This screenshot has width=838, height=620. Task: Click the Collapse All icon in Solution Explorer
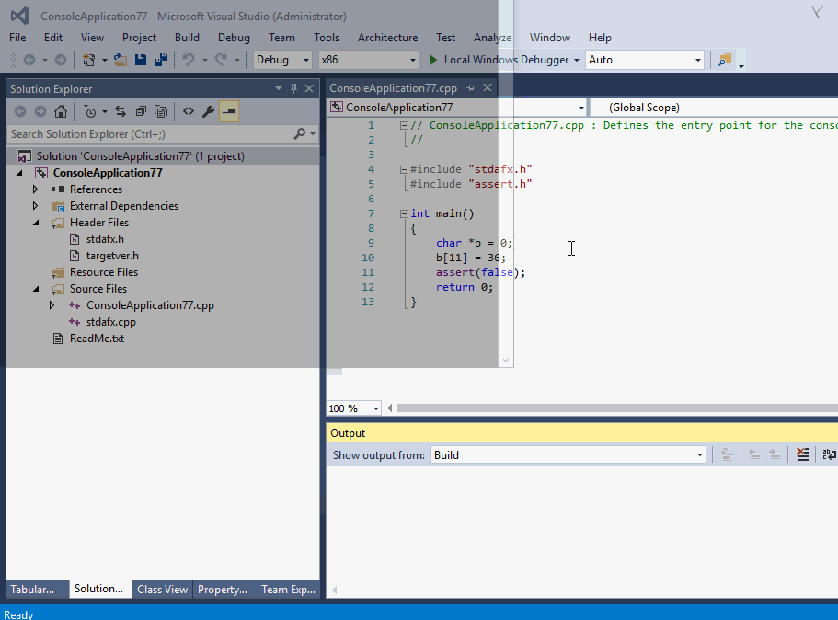pos(141,111)
